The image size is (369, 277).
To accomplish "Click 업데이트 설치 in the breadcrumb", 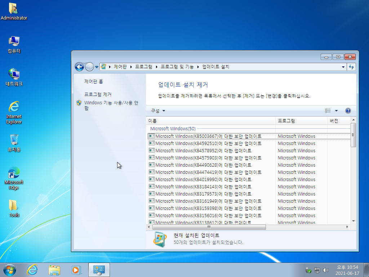I will [x=216, y=67].
